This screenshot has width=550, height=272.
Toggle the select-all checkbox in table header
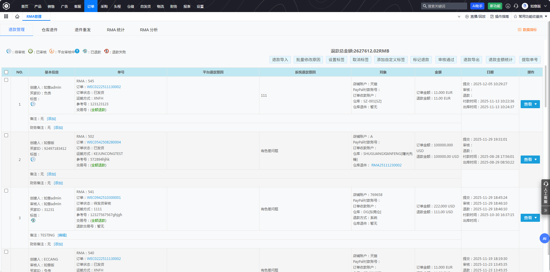(6, 72)
